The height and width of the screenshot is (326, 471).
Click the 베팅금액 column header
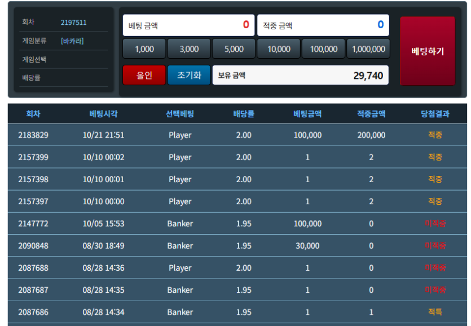(307, 114)
